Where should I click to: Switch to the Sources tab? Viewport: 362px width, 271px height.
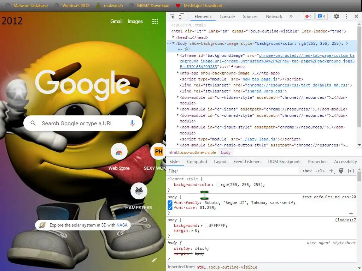(250, 16)
